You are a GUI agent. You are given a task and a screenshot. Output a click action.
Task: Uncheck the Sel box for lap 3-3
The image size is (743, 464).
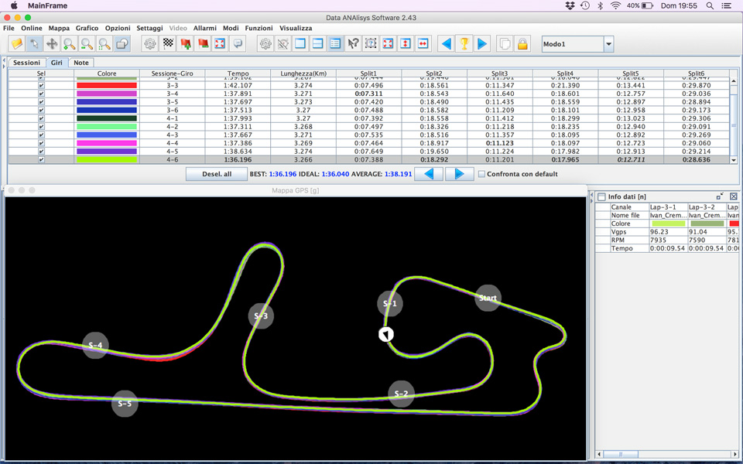[x=41, y=86]
